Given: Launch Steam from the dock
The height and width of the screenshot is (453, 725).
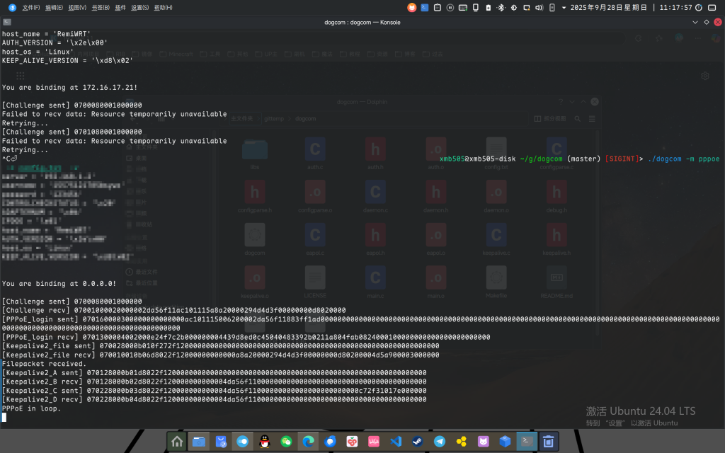Looking at the screenshot, I should [417, 442].
